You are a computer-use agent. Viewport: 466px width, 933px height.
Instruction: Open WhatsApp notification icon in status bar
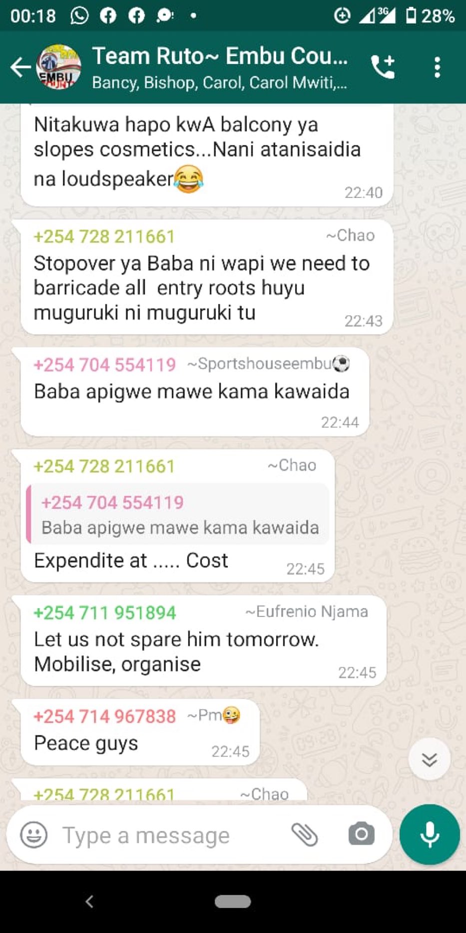click(79, 16)
